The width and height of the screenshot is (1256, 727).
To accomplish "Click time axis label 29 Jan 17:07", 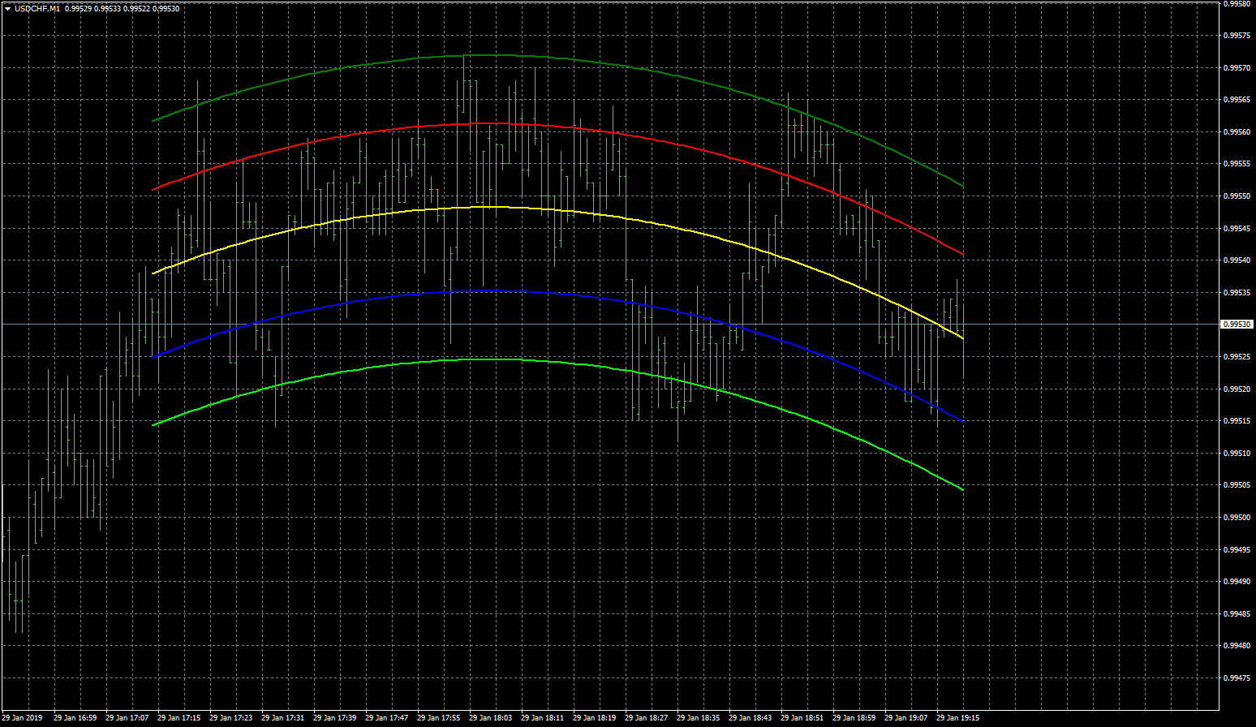I will click(x=127, y=718).
